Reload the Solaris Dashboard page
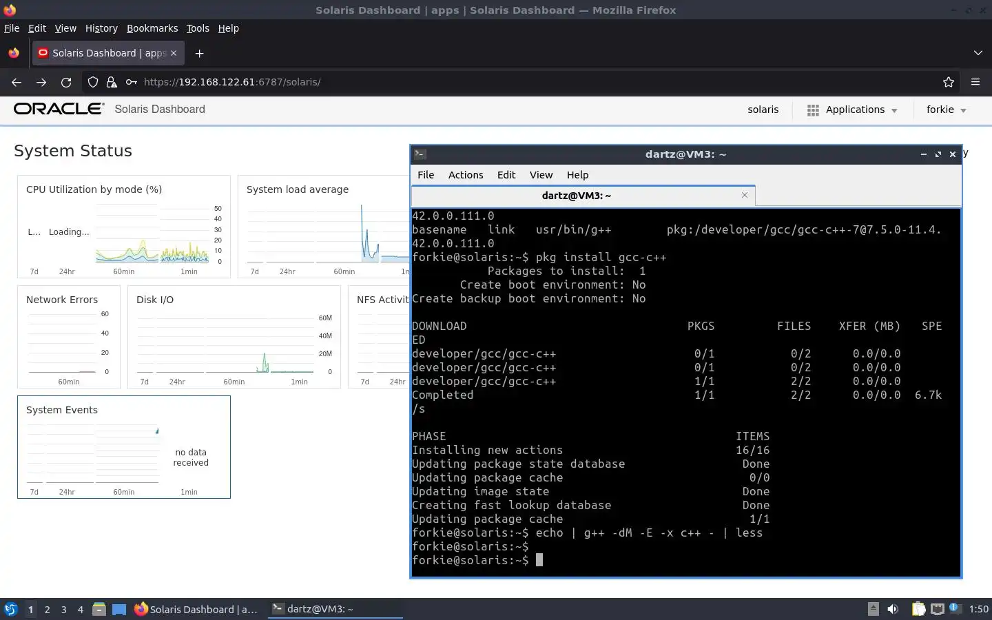The width and height of the screenshot is (992, 620). [66, 82]
